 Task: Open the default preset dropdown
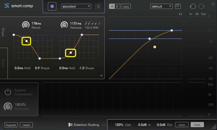161,6
